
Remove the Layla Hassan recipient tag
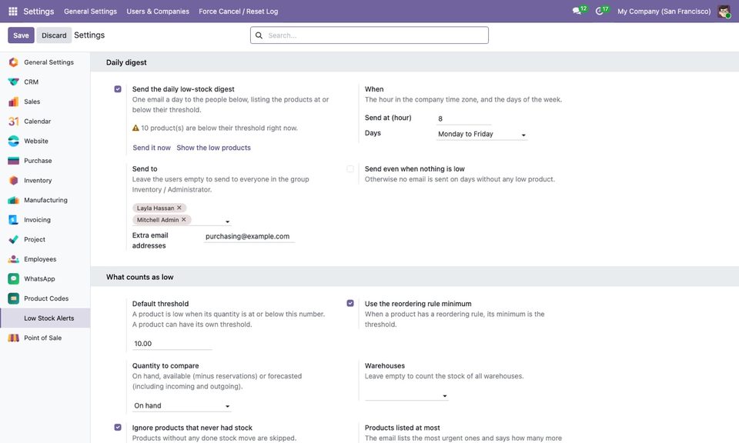coord(179,208)
